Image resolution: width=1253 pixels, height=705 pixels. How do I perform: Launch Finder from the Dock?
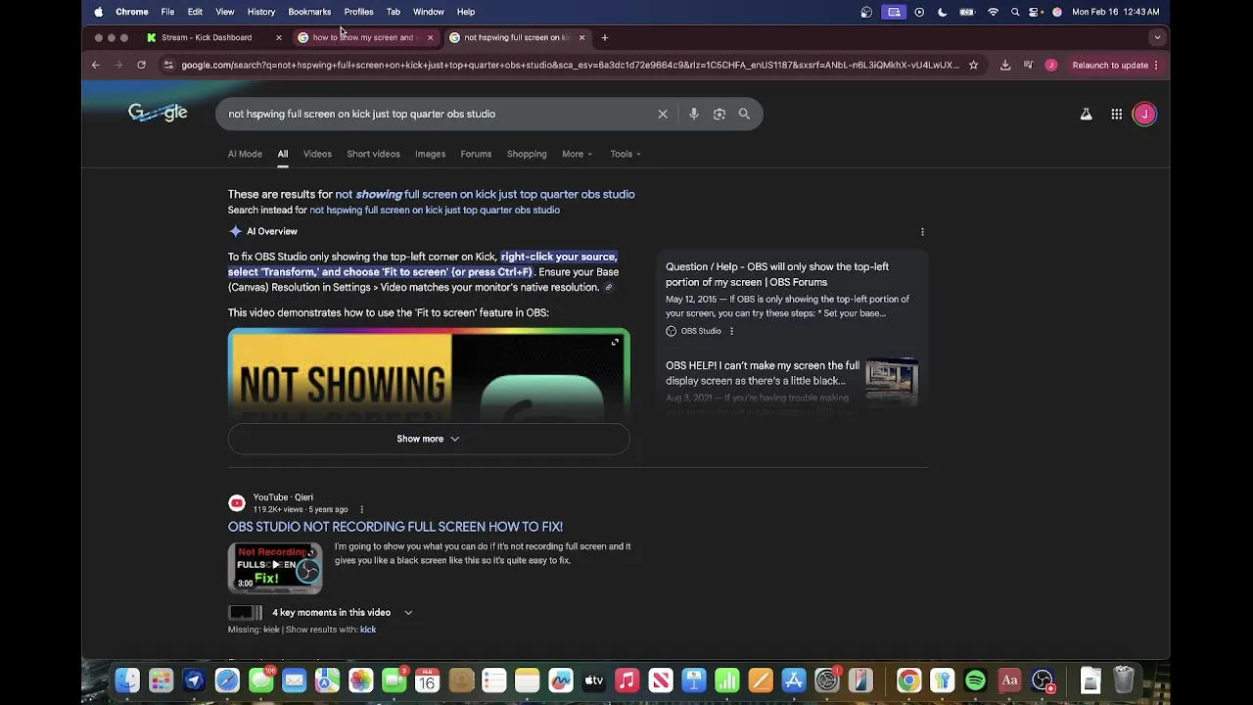click(127, 680)
